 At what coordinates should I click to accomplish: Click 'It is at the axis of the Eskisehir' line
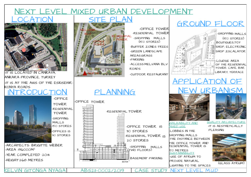[x=39, y=83]
